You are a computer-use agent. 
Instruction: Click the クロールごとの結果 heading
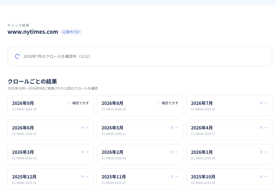32,81
